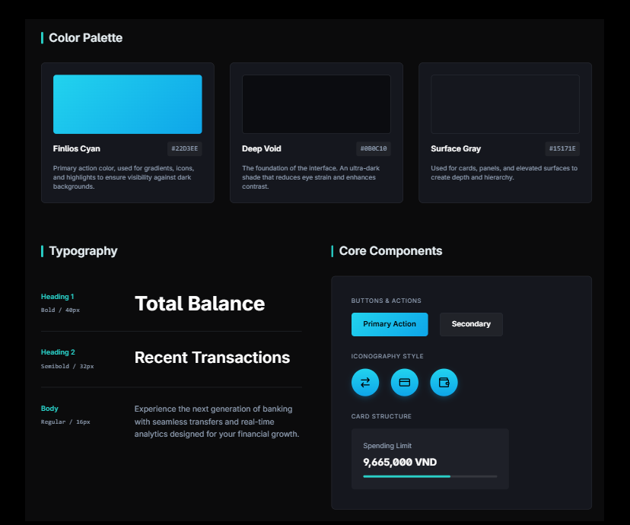Viewport: 630px width, 525px height.
Task: Click the Heading 1 style label
Action: (57, 297)
